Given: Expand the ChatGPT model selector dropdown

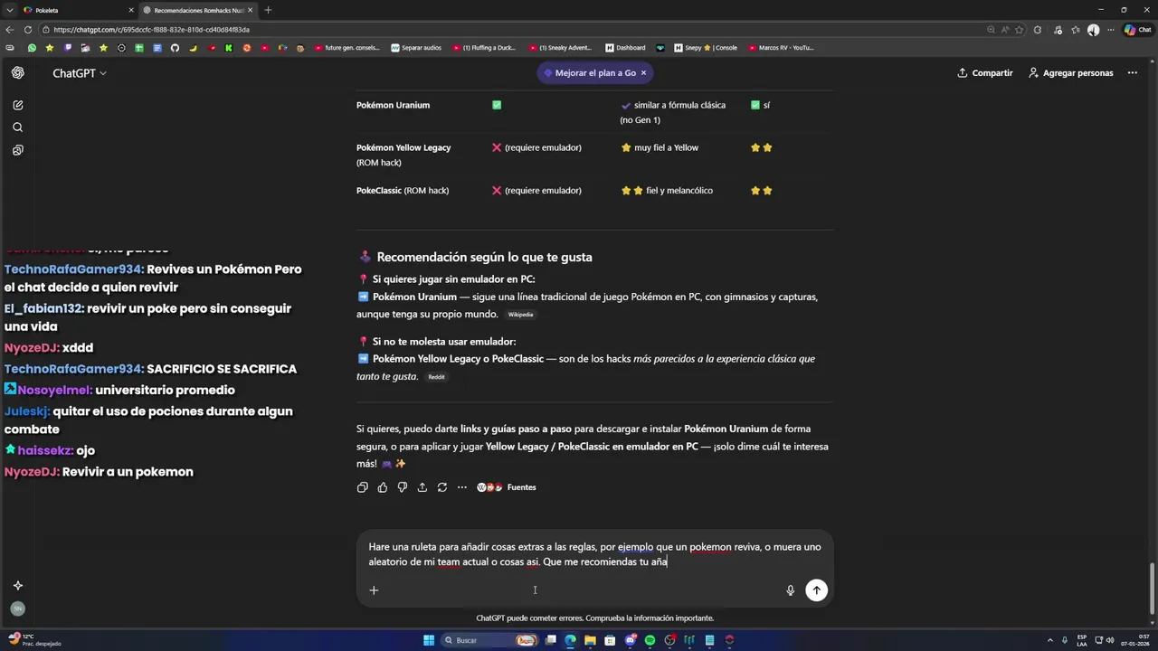Looking at the screenshot, I should point(80,72).
